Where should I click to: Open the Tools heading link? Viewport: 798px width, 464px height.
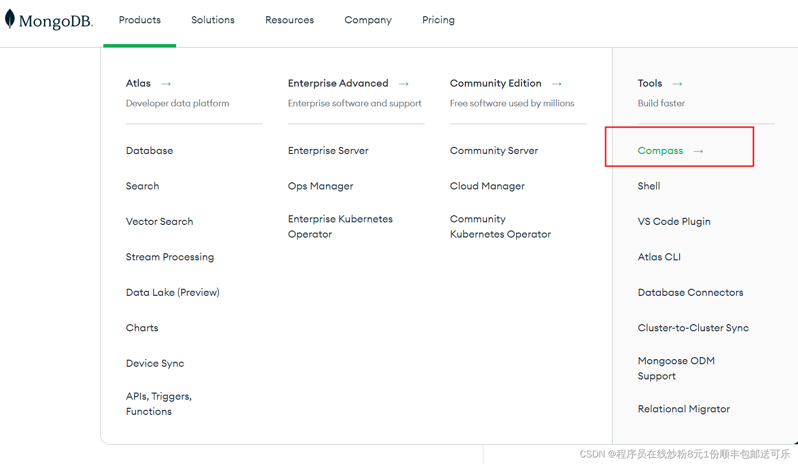pos(650,83)
